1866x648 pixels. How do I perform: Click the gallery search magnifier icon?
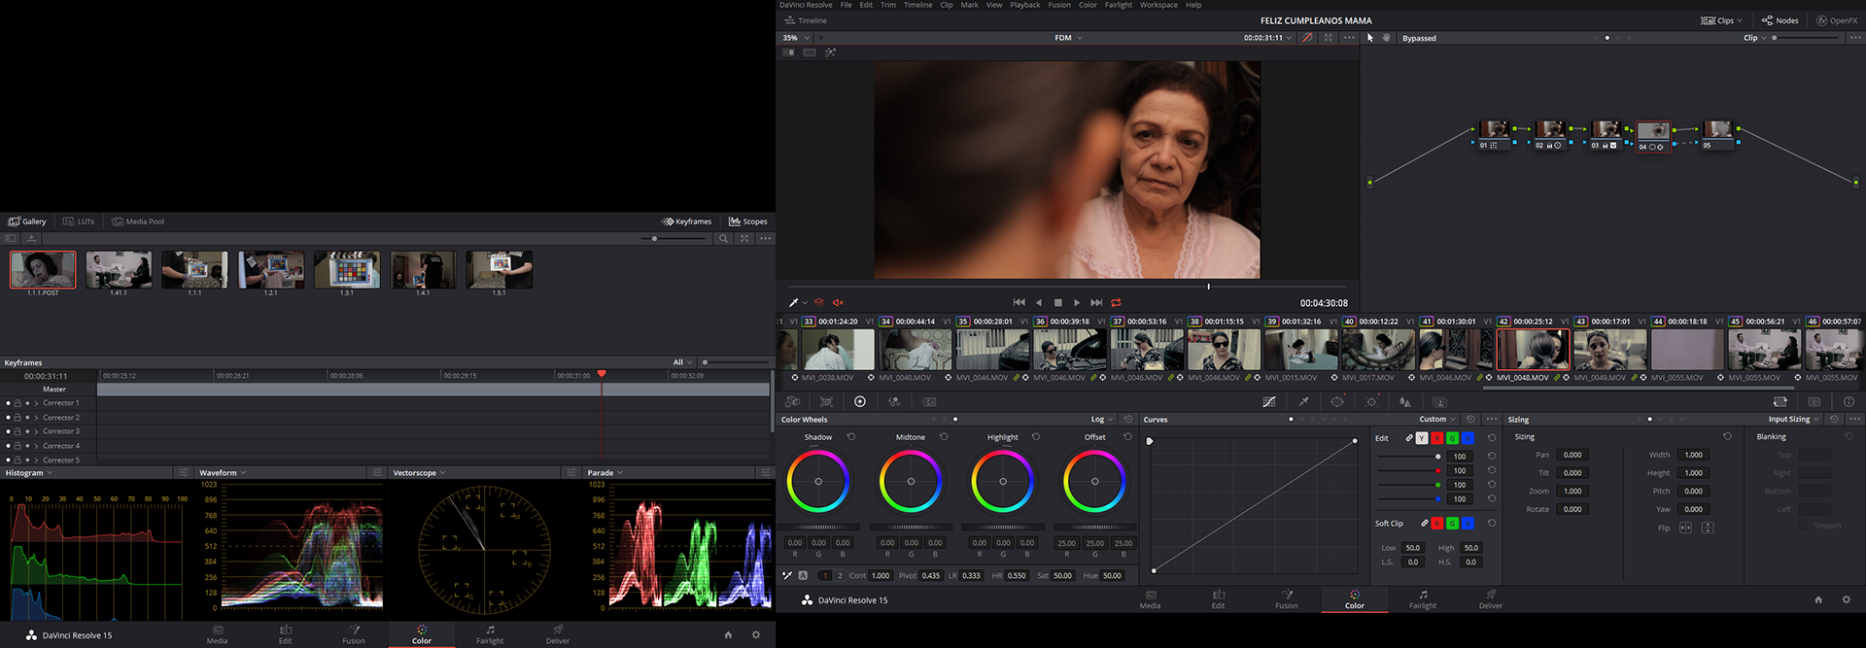[723, 238]
